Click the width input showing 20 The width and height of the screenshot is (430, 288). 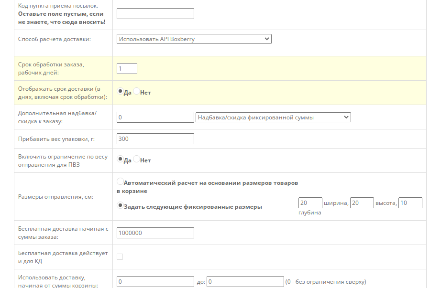pos(310,203)
